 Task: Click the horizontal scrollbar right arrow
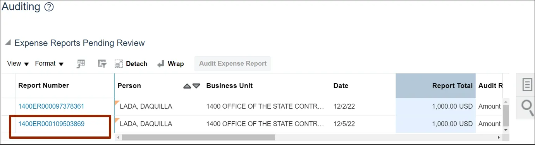click(499, 138)
